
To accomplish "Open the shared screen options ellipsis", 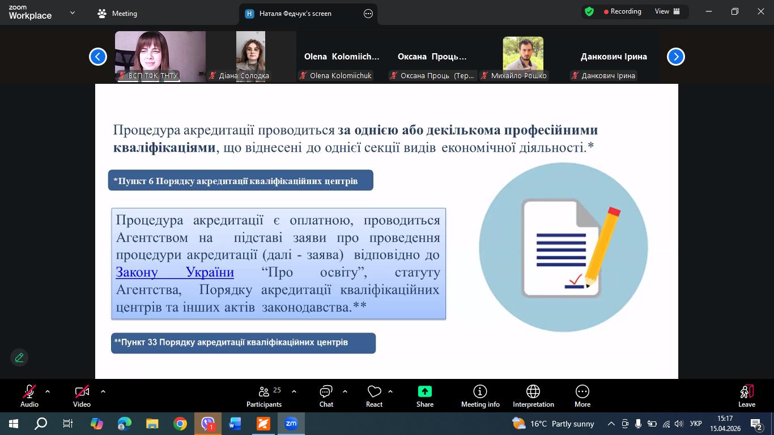I will [368, 14].
